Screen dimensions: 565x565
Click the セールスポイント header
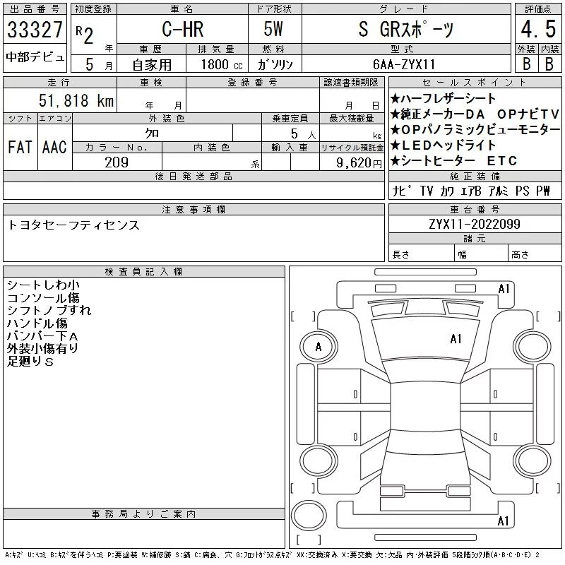475,83
